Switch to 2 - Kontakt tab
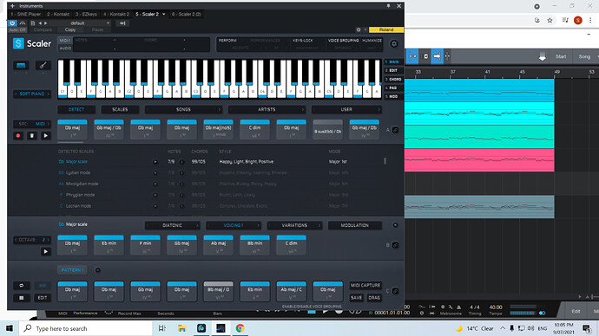 pos(58,14)
